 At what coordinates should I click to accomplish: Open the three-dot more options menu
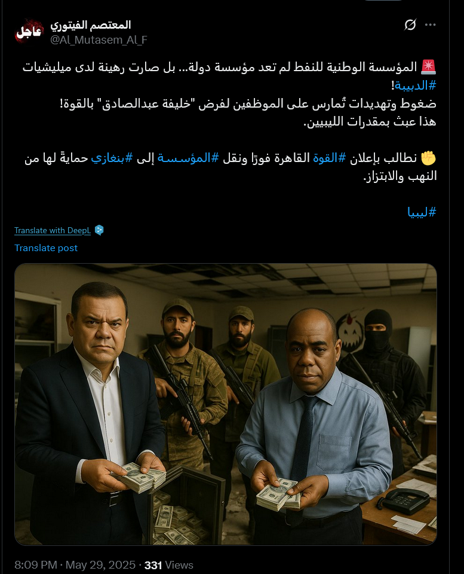[x=430, y=25]
